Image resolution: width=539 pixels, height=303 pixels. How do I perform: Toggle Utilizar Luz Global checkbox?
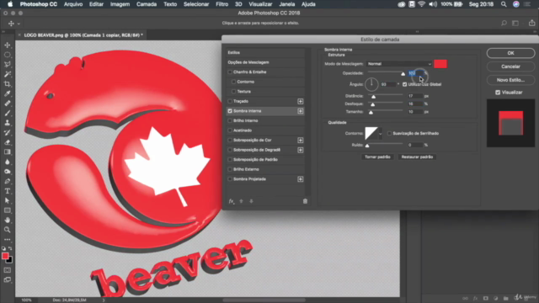coord(404,84)
